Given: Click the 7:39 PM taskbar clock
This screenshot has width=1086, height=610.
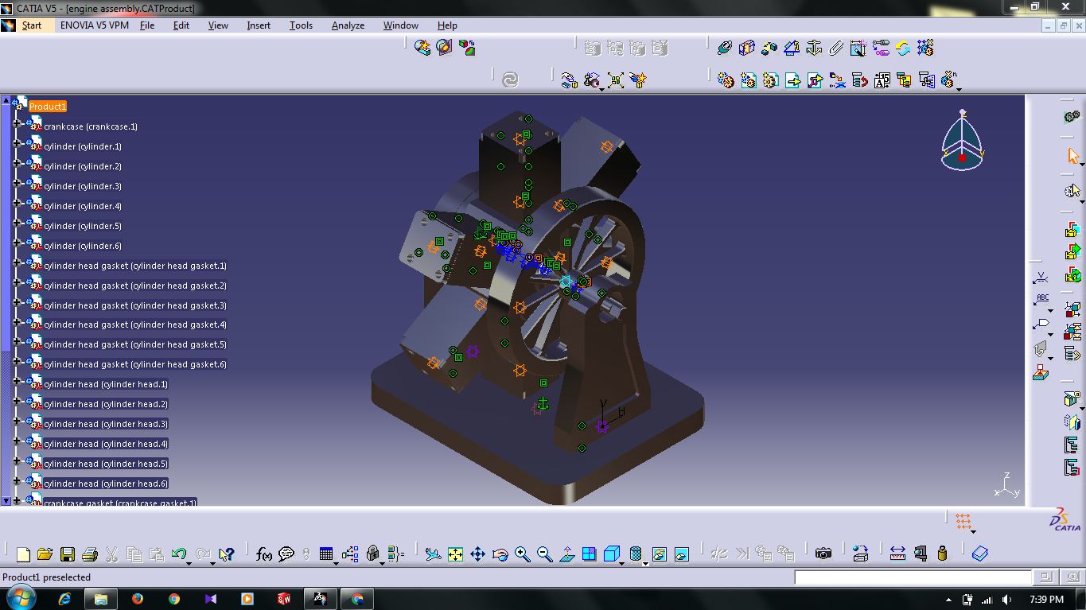Looking at the screenshot, I should (x=1046, y=600).
